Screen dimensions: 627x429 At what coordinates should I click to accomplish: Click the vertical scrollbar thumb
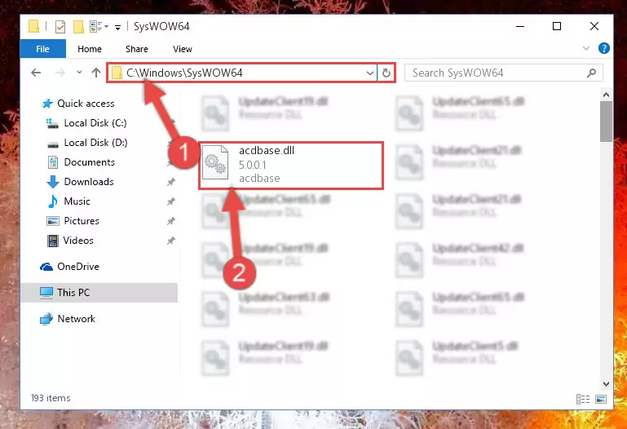coord(606,122)
